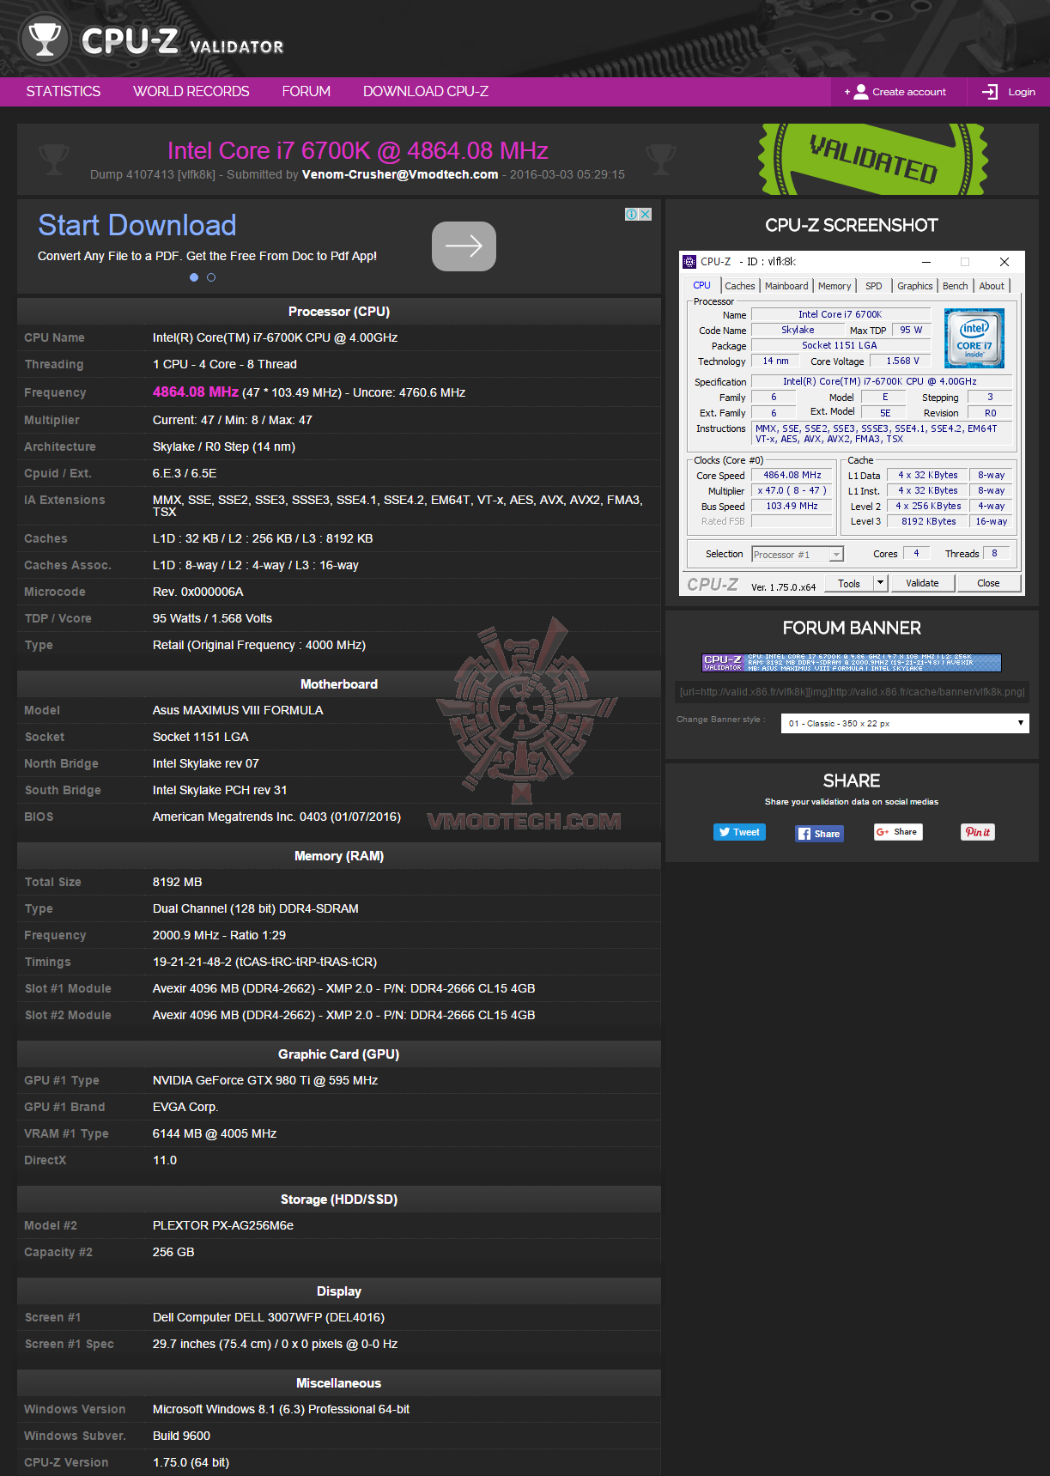Click the forum banner URL code field
The width and height of the screenshot is (1050, 1476).
(852, 691)
